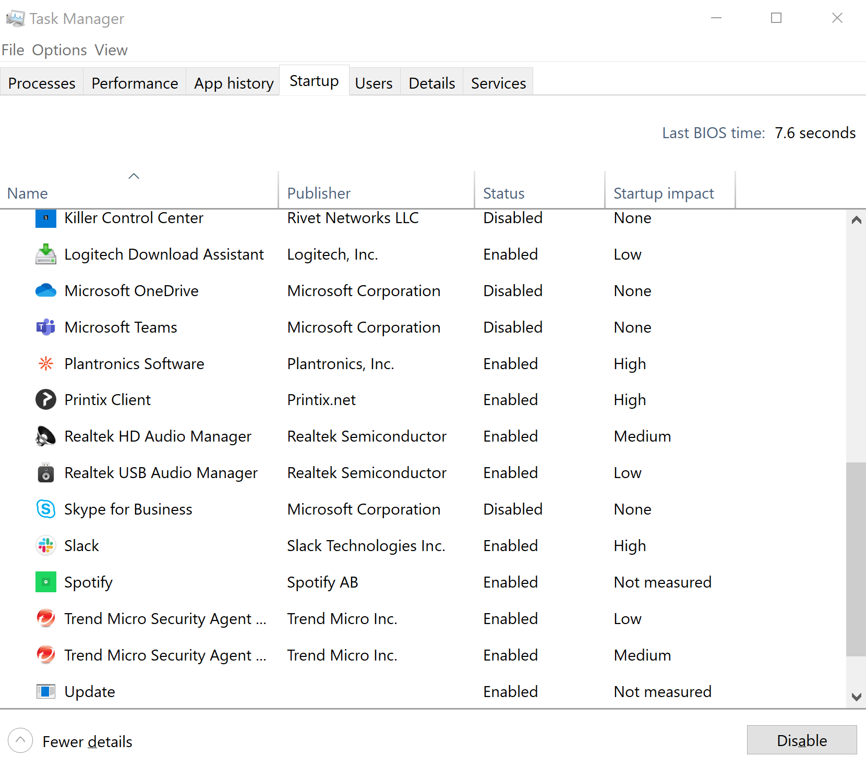Screen dimensions: 866x769
Task: Select the Startup tab
Action: (314, 81)
